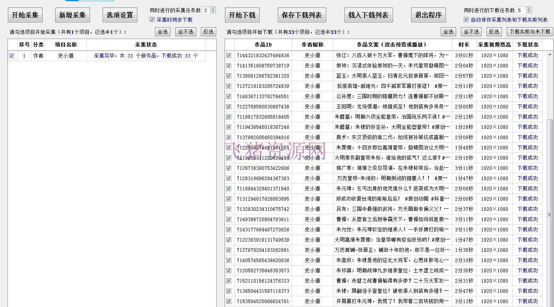
Task: Click the 开始下载 button
Action: [x=242, y=15]
